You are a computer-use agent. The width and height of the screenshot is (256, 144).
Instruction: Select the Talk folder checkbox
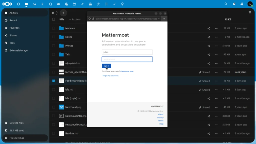pyautogui.click(x=53, y=54)
